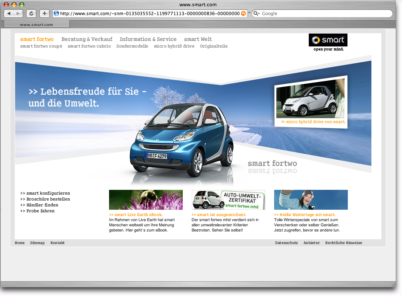Image resolution: width=402 pixels, height=296 pixels.
Task: Click the browser forward arrow button
Action: (18, 14)
